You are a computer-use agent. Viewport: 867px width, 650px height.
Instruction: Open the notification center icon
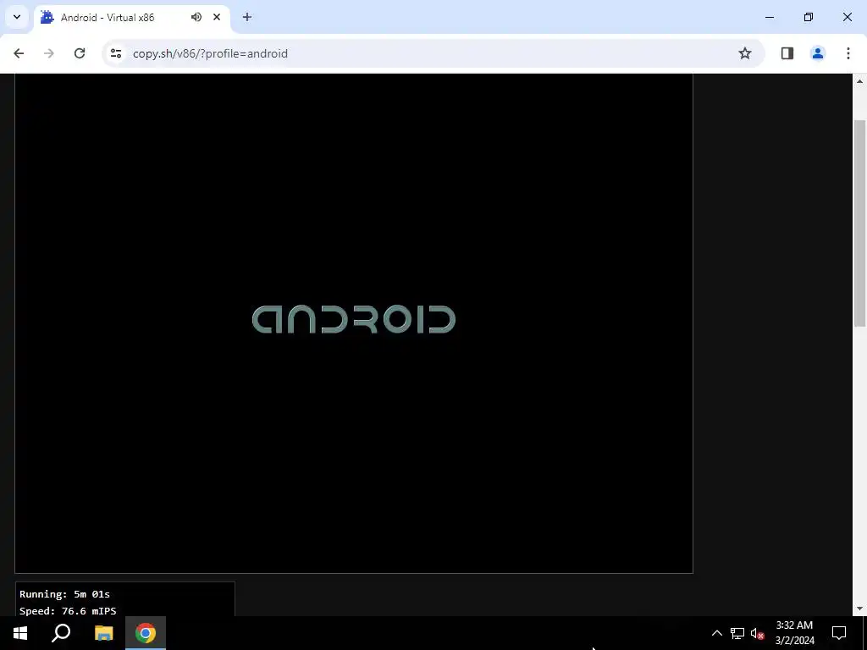839,633
